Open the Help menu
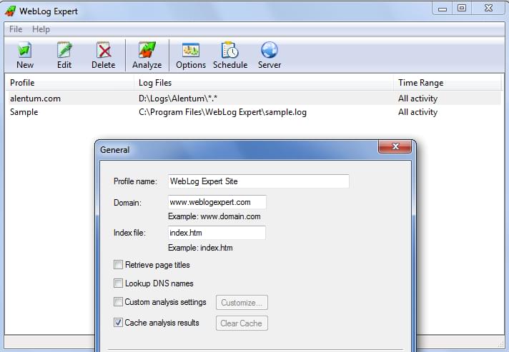The image size is (509, 352). 41,29
